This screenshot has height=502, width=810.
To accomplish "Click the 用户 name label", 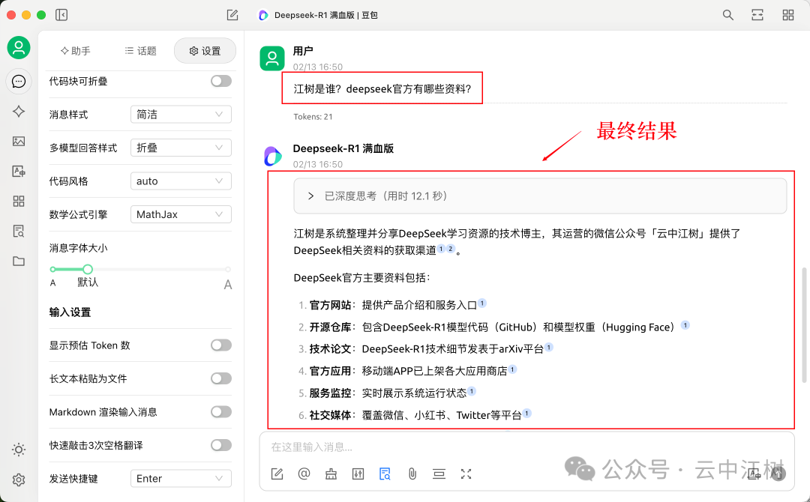I will click(303, 51).
